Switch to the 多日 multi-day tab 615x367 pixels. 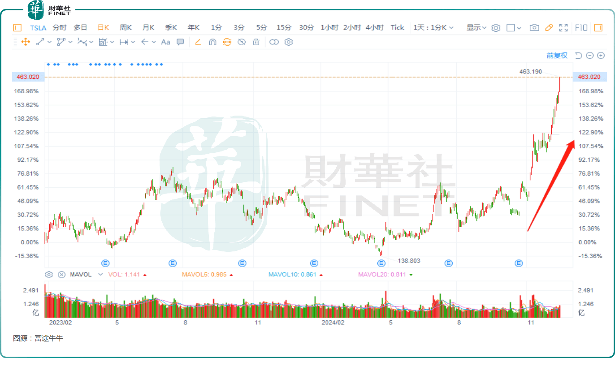[x=81, y=28]
